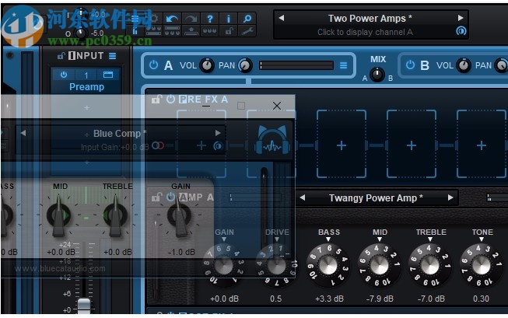Click the 0.5 drive value
Image resolution: width=508 pixels, height=318 pixels.
point(275,299)
